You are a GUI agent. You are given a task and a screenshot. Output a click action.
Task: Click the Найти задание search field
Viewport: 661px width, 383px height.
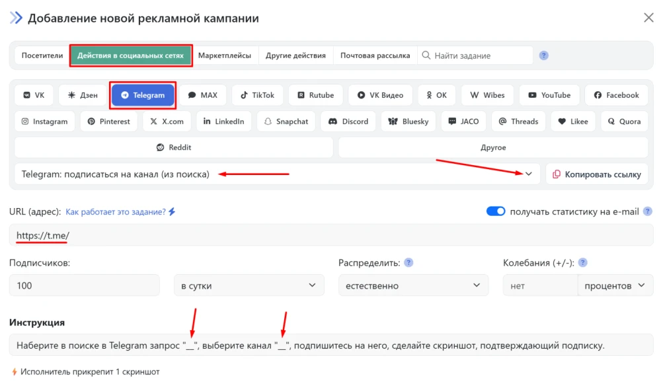point(476,55)
